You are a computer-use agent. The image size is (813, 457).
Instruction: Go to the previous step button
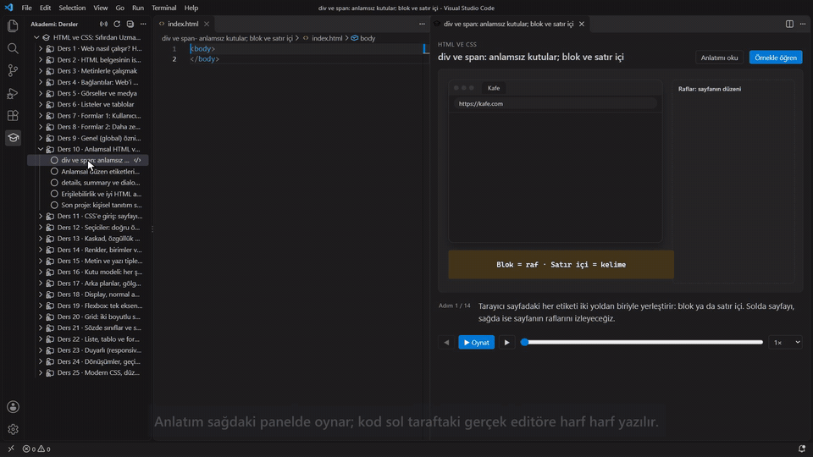tap(446, 343)
